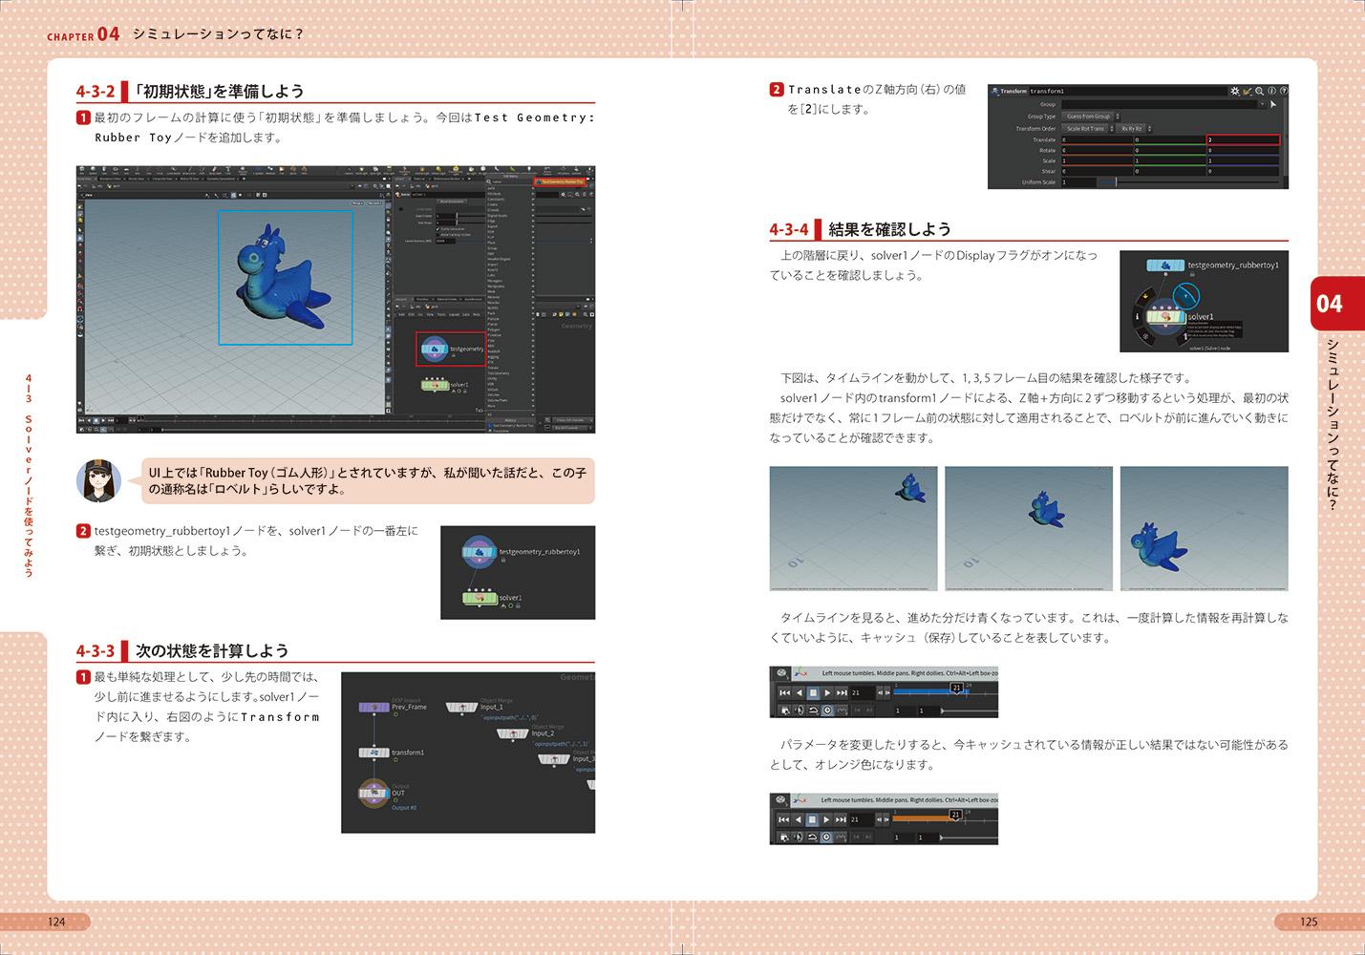Toggle Real Time playback on the blue timeline playbar
This screenshot has height=955, width=1365.
827,711
